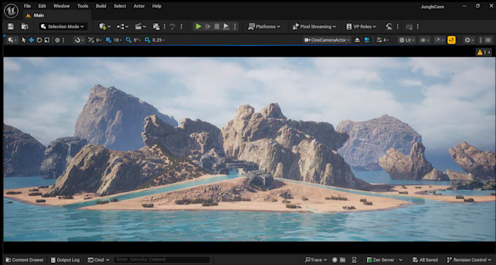Open the grid snap value 10 dropdown
The image size is (496, 265).
(117, 40)
